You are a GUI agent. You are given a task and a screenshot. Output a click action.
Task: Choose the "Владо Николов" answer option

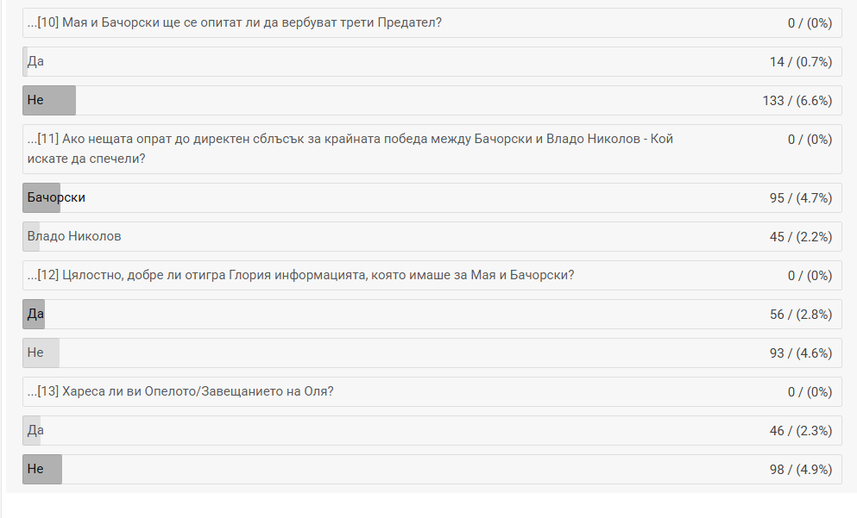coord(74,237)
